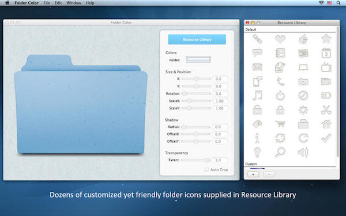
Task: Click the ScaleX value field
Action: [220, 101]
